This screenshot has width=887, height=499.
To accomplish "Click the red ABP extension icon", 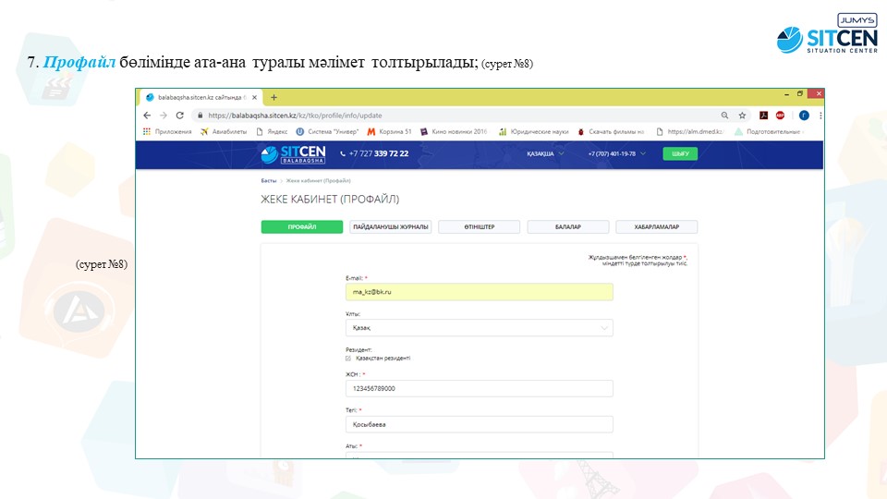I will (781, 116).
